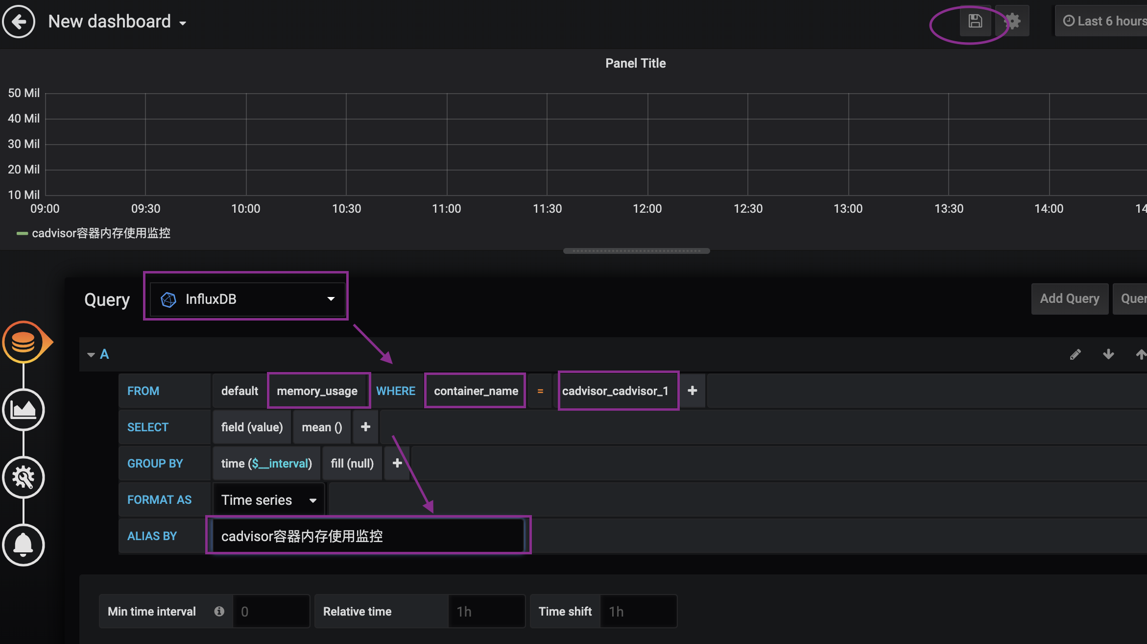1147x644 pixels.
Task: Edit time ($__interval) grouping
Action: (266, 463)
